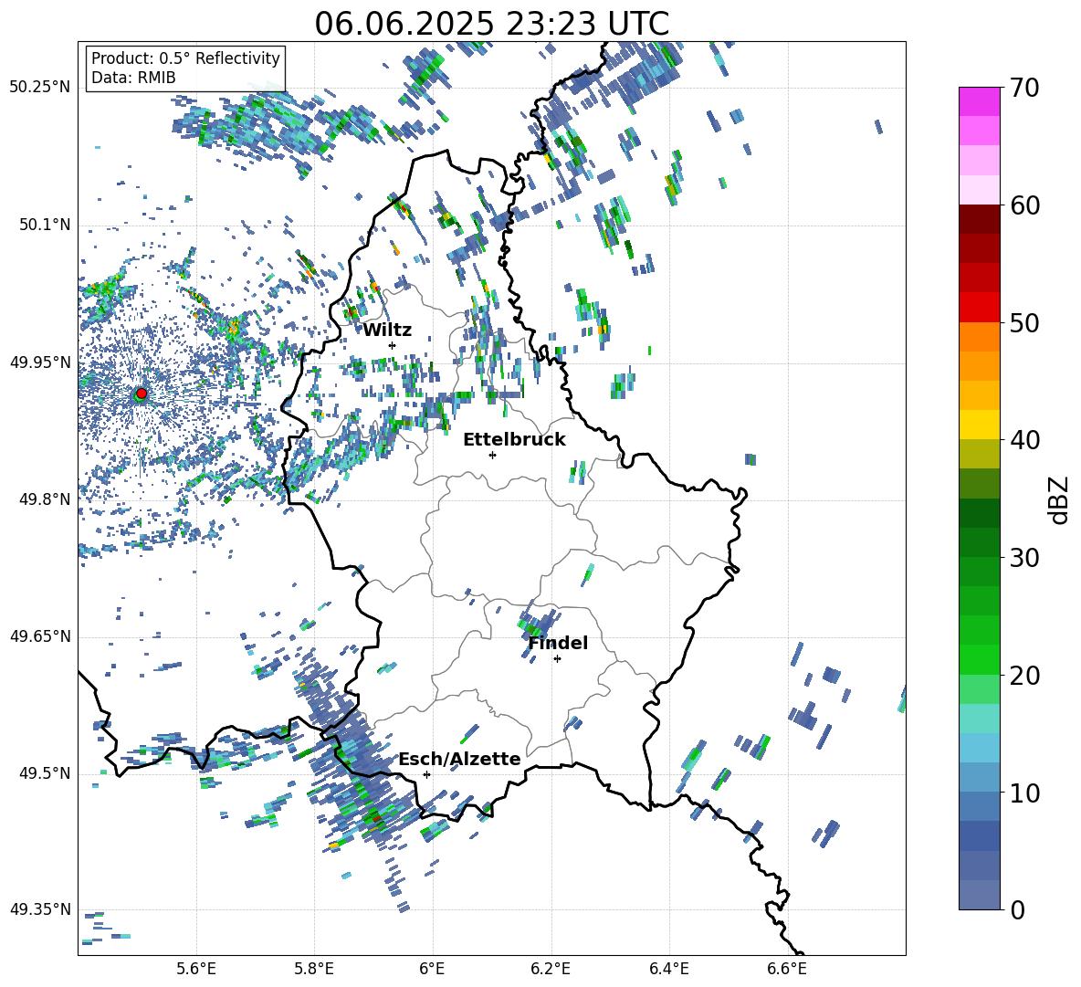Click the 30 value on colorbar

pos(1024,558)
